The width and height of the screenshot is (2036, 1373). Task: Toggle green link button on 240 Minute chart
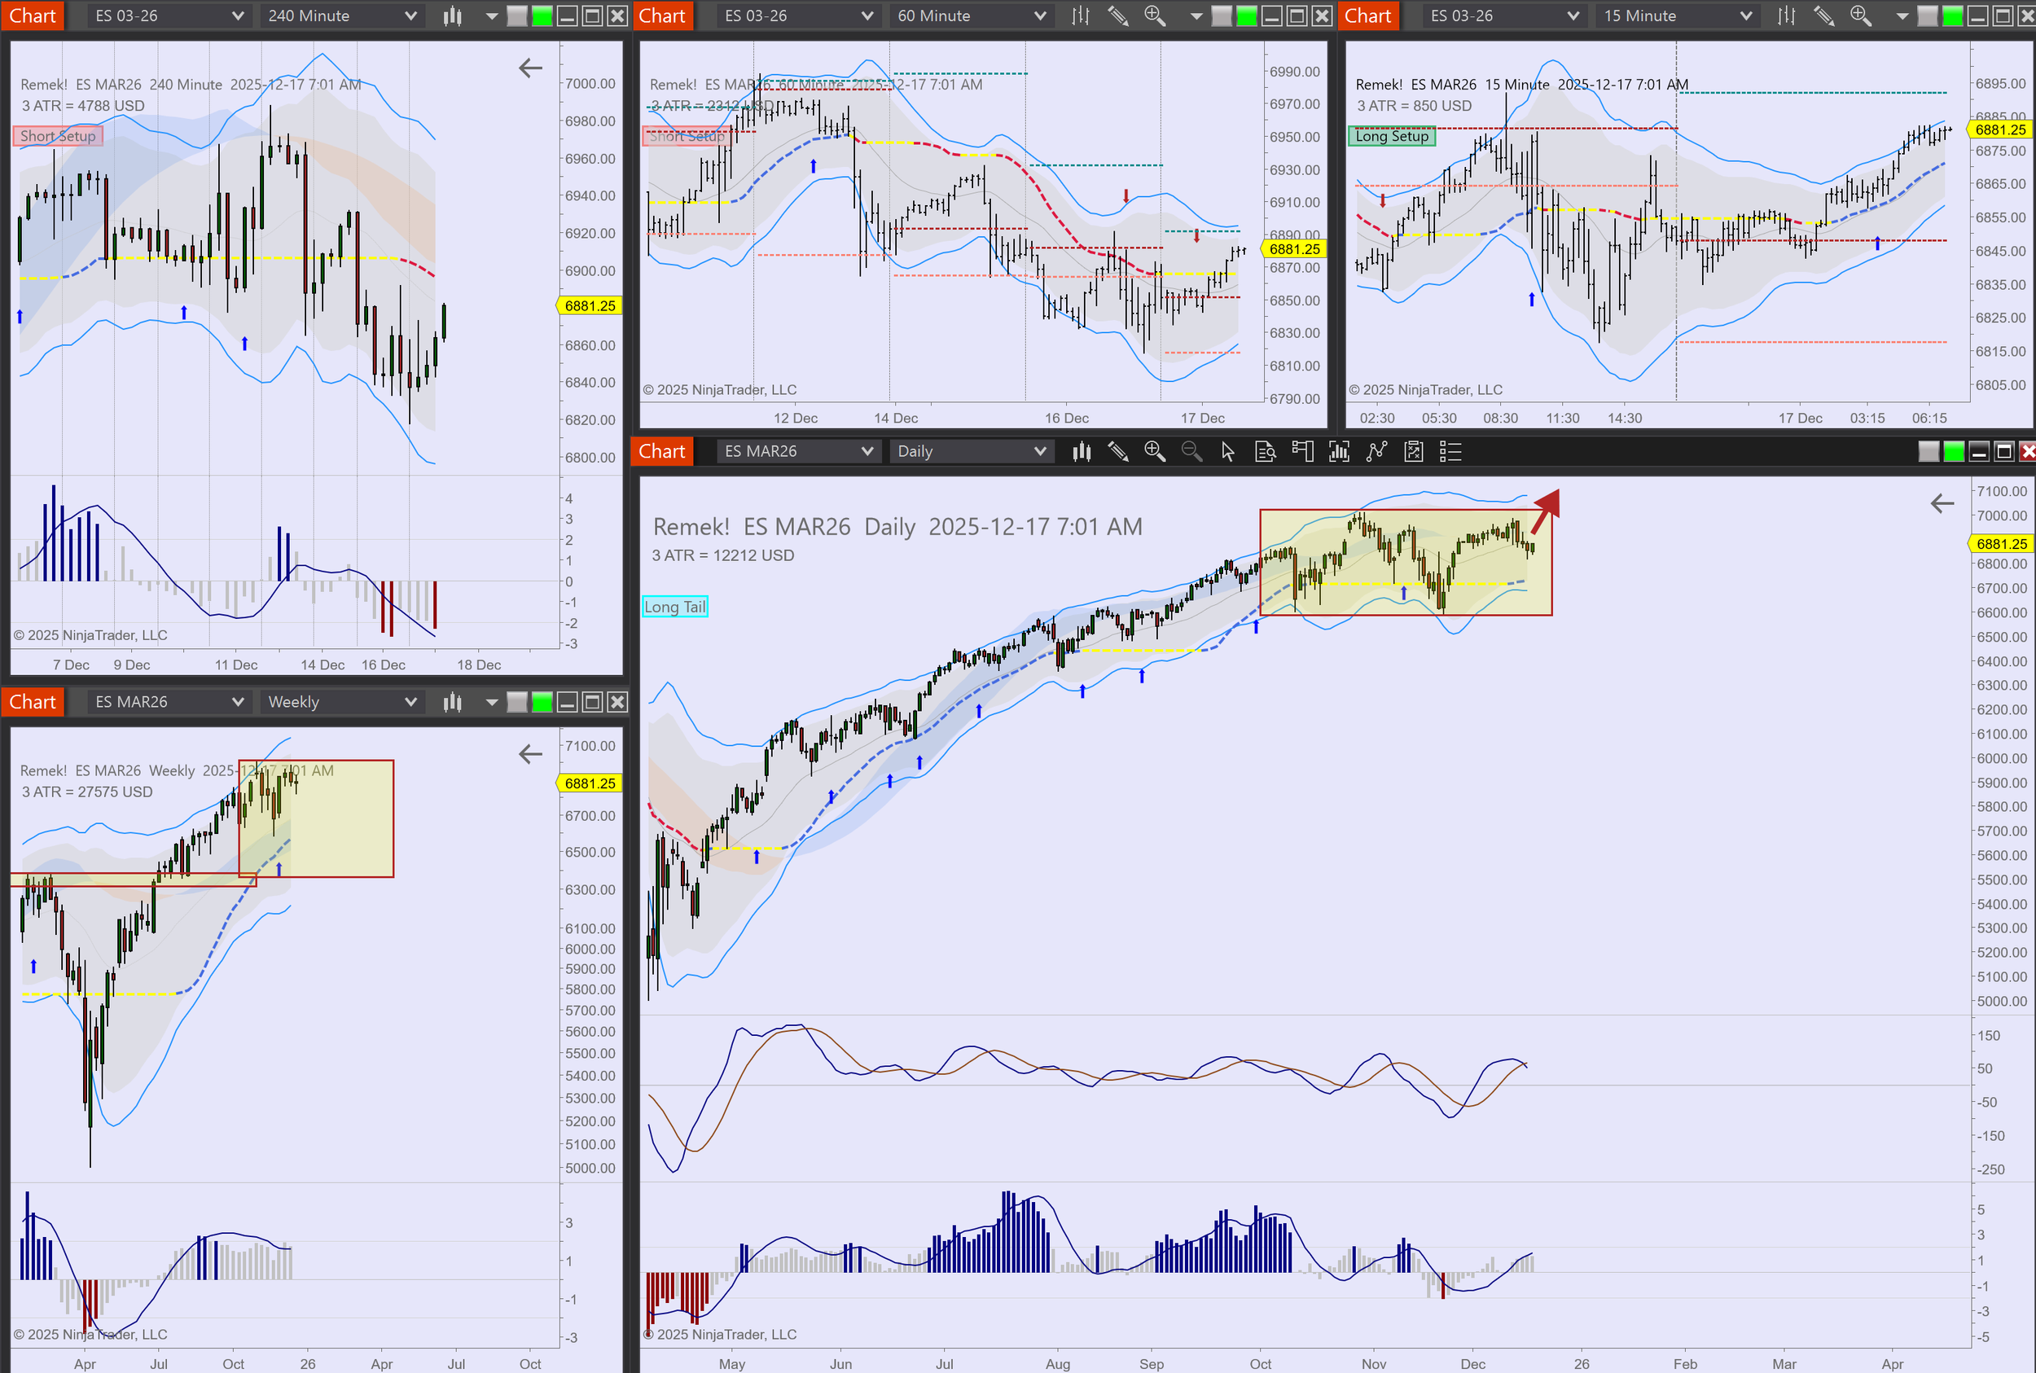pos(542,15)
